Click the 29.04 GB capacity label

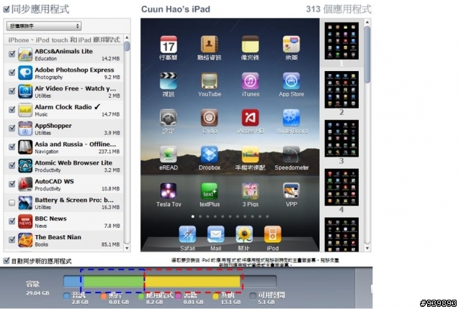point(37,293)
